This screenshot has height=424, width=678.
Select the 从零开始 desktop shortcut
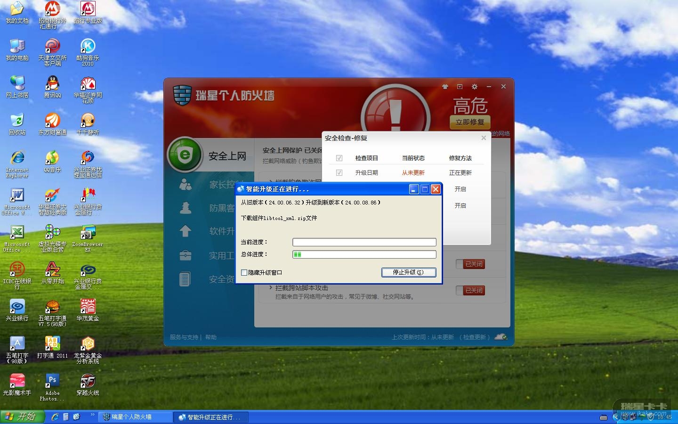(x=52, y=273)
